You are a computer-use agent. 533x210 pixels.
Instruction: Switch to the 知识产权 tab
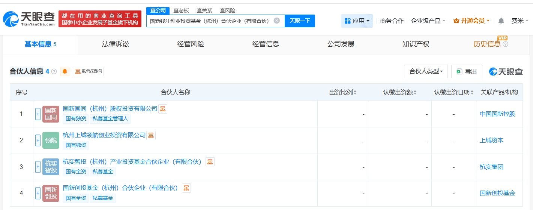coord(416,44)
